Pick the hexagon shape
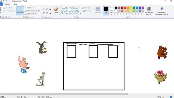Viewport: 174px width, 98px height. tap(70, 11)
